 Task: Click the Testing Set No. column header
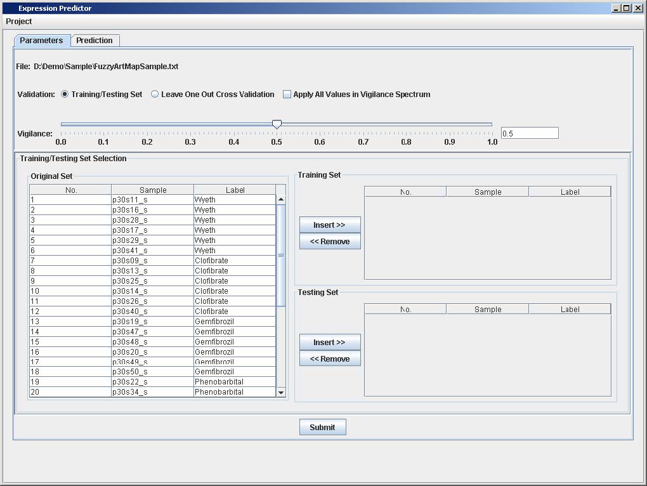point(405,309)
